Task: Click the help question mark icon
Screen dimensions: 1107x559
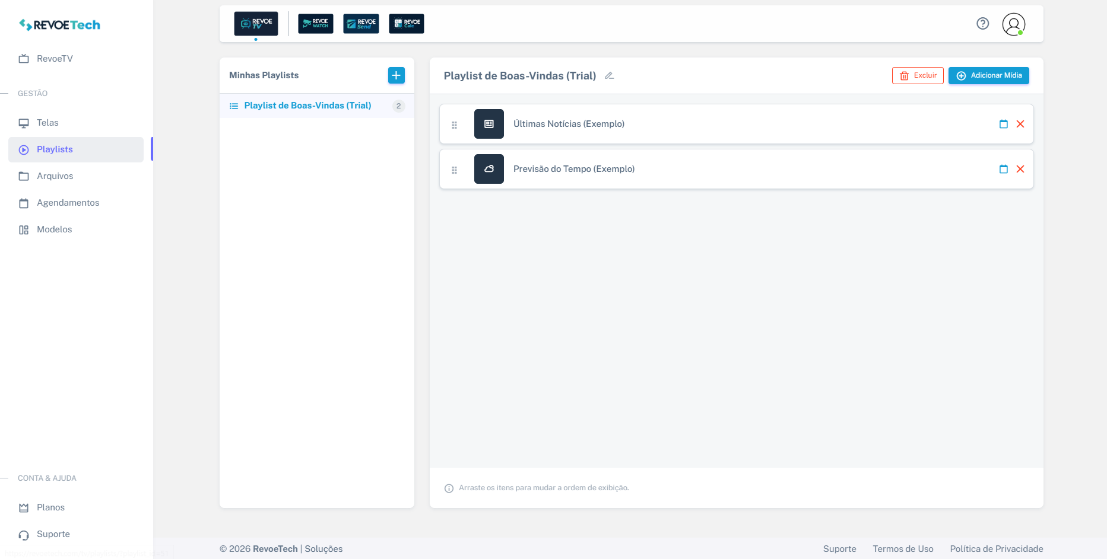Action: [983, 24]
